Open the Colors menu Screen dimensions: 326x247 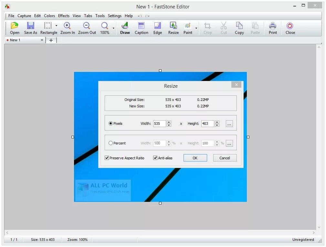49,16
